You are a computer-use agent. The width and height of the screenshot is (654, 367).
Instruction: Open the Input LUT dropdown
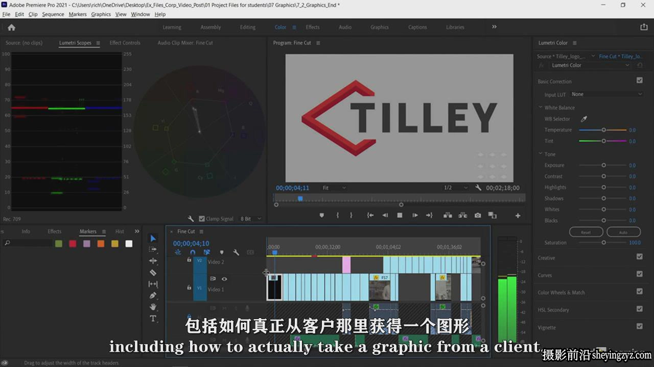(x=606, y=94)
